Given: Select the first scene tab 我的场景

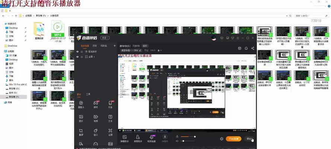Looking at the screenshot, I should 85,46.
